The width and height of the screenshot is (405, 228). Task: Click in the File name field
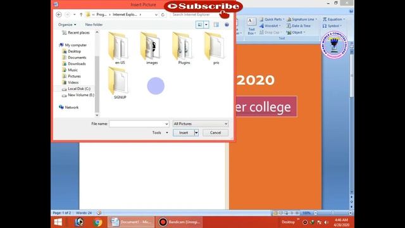[x=137, y=124]
